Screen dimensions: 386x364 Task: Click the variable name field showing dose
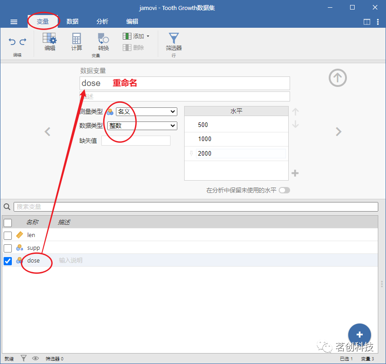tap(185, 83)
